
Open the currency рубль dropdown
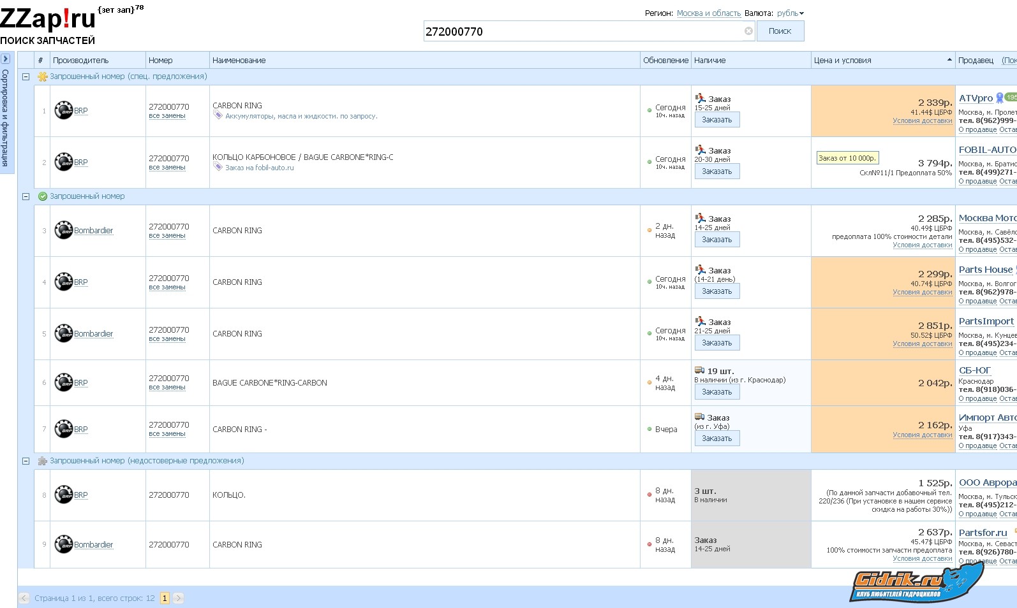pyautogui.click(x=791, y=13)
